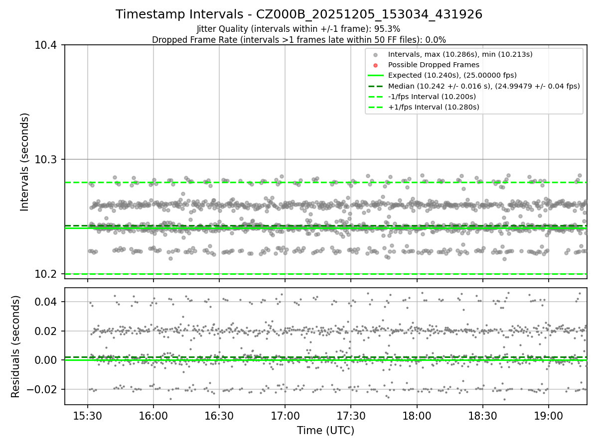Click the 10.3 y-axis tick label
This screenshot has height=448, width=598.
(47, 160)
